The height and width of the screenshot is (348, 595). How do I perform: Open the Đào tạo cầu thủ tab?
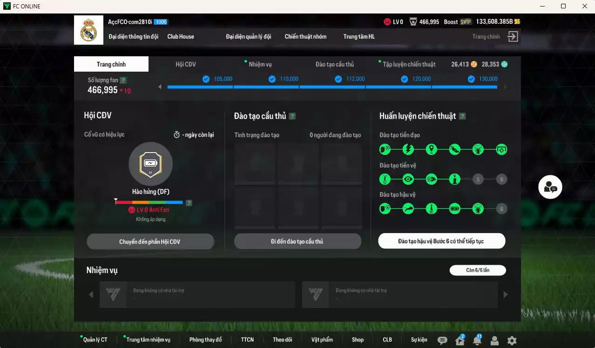point(334,64)
